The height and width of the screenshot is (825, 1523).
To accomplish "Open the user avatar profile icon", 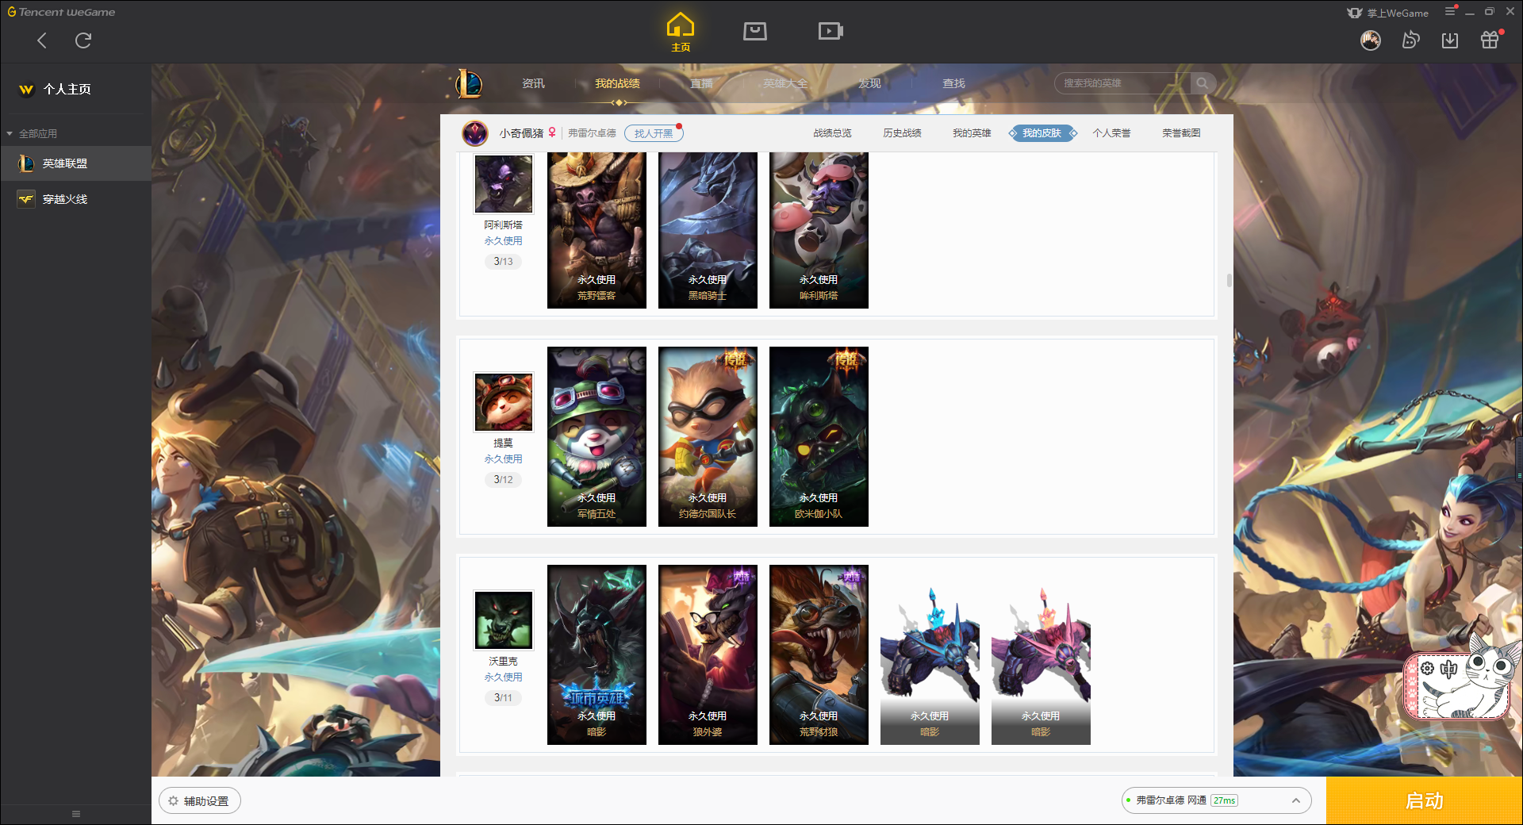I will [x=1370, y=40].
